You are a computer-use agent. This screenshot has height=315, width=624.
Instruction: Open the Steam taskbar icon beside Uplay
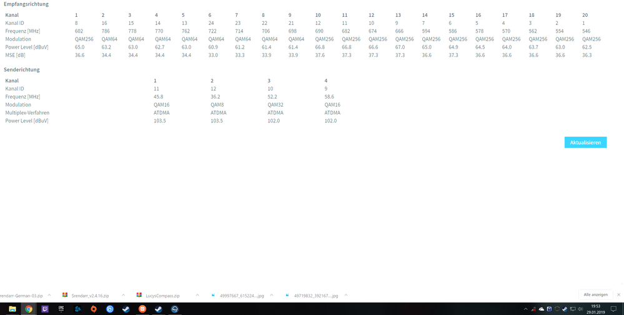click(x=126, y=309)
